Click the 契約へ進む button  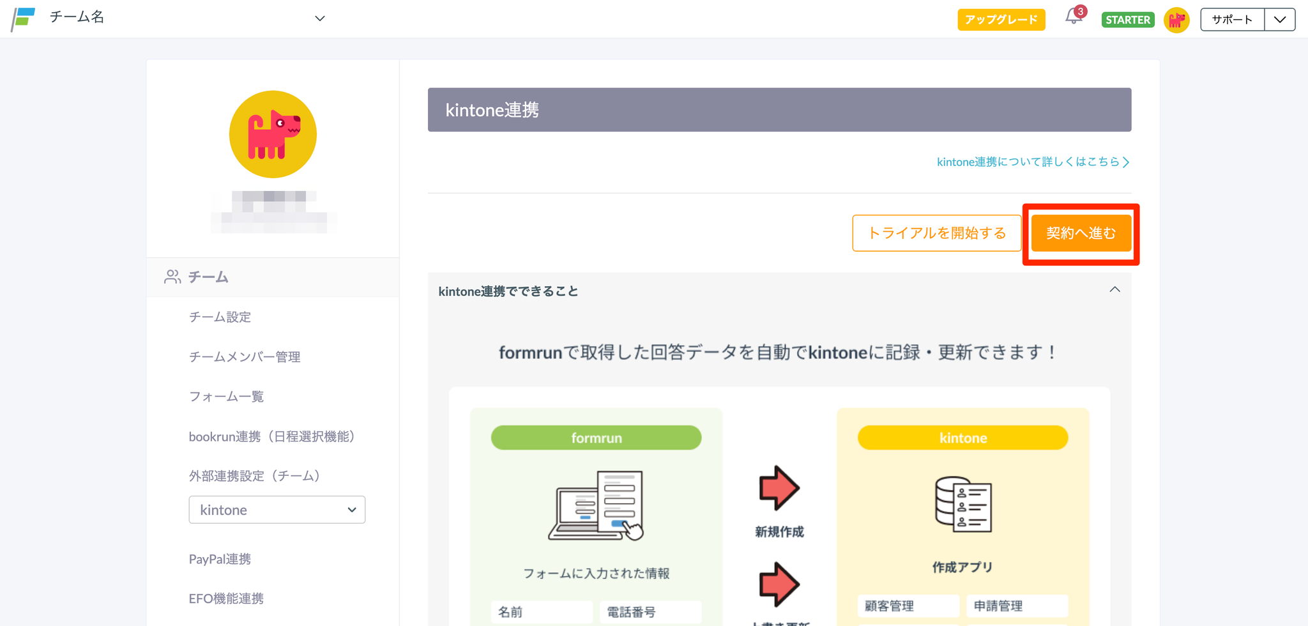1081,233
